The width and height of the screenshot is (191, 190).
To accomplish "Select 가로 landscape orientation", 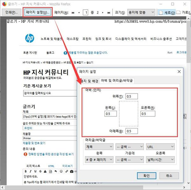I will [184, 12].
